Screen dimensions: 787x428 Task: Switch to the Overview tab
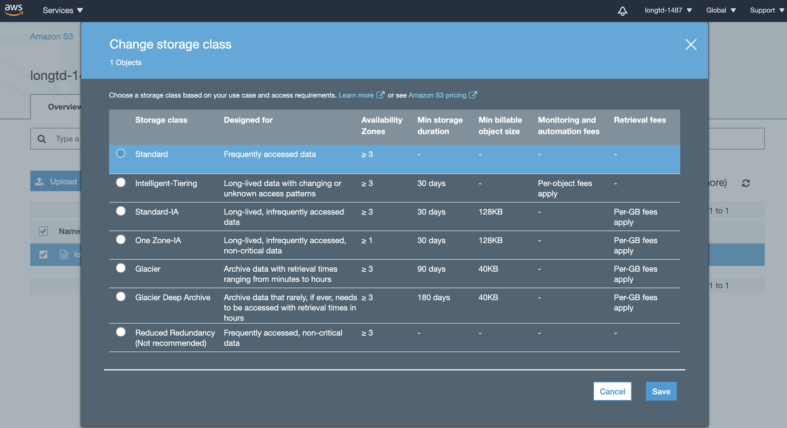pyautogui.click(x=64, y=107)
